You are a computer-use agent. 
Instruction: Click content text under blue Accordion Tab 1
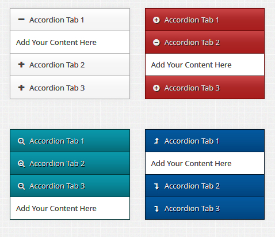tap(191, 163)
